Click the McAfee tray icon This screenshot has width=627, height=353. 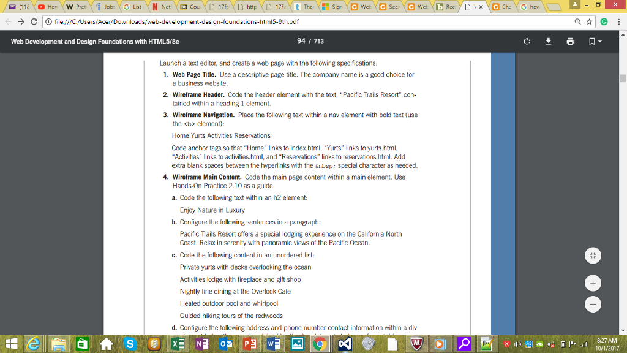(x=507, y=344)
